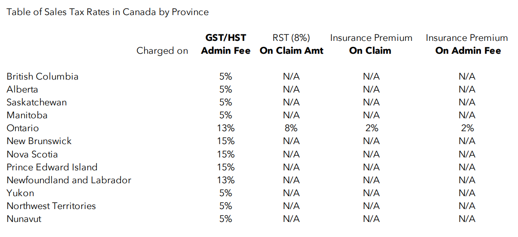This screenshot has width=518, height=237.
Task: Click the Insurance Premium On Admin Fee header
Action: (467, 44)
